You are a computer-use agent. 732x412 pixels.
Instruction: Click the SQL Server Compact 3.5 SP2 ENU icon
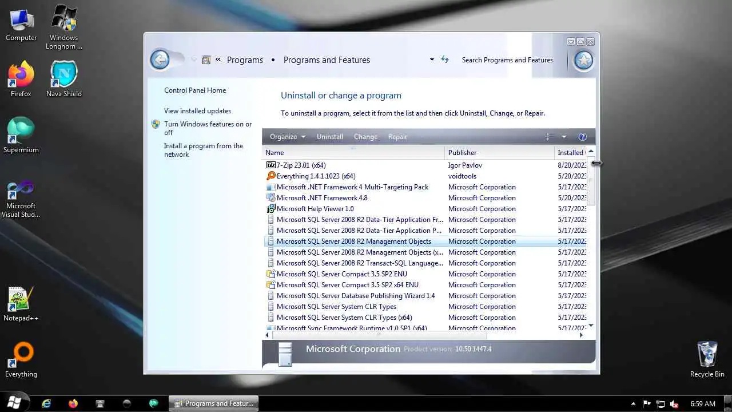pos(271,274)
